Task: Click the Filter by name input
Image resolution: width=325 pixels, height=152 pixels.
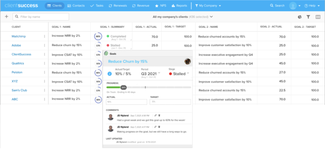Action: point(41,17)
